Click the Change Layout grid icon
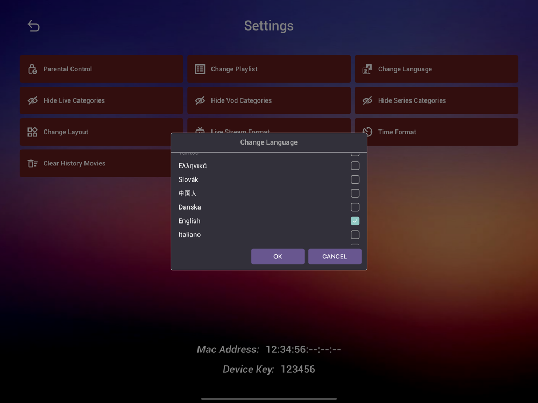 click(x=32, y=132)
